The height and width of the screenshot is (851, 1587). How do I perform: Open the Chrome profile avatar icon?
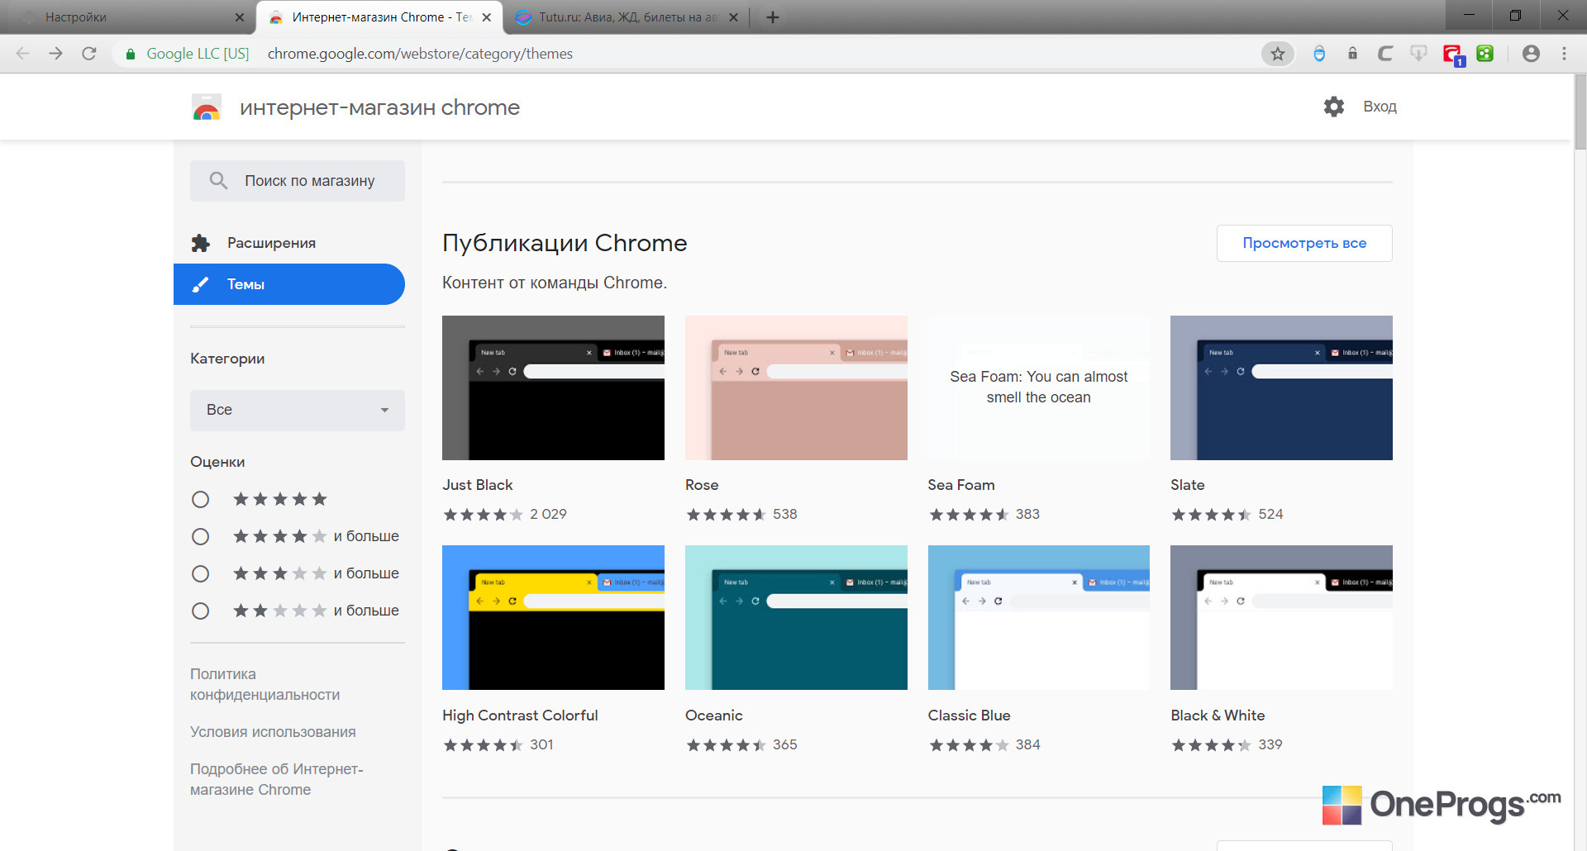[x=1531, y=54]
